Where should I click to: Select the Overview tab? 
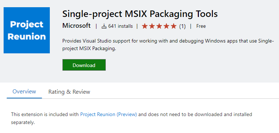(24, 92)
